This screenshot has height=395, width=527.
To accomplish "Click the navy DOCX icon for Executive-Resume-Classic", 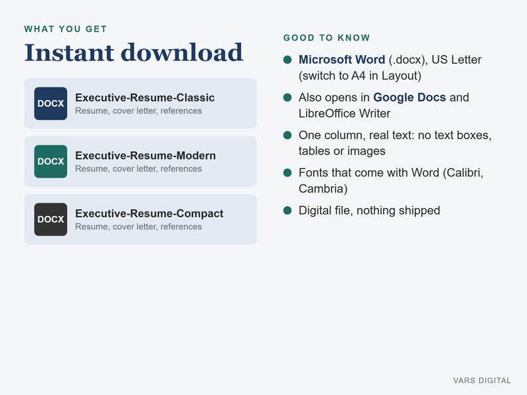I will pos(50,103).
